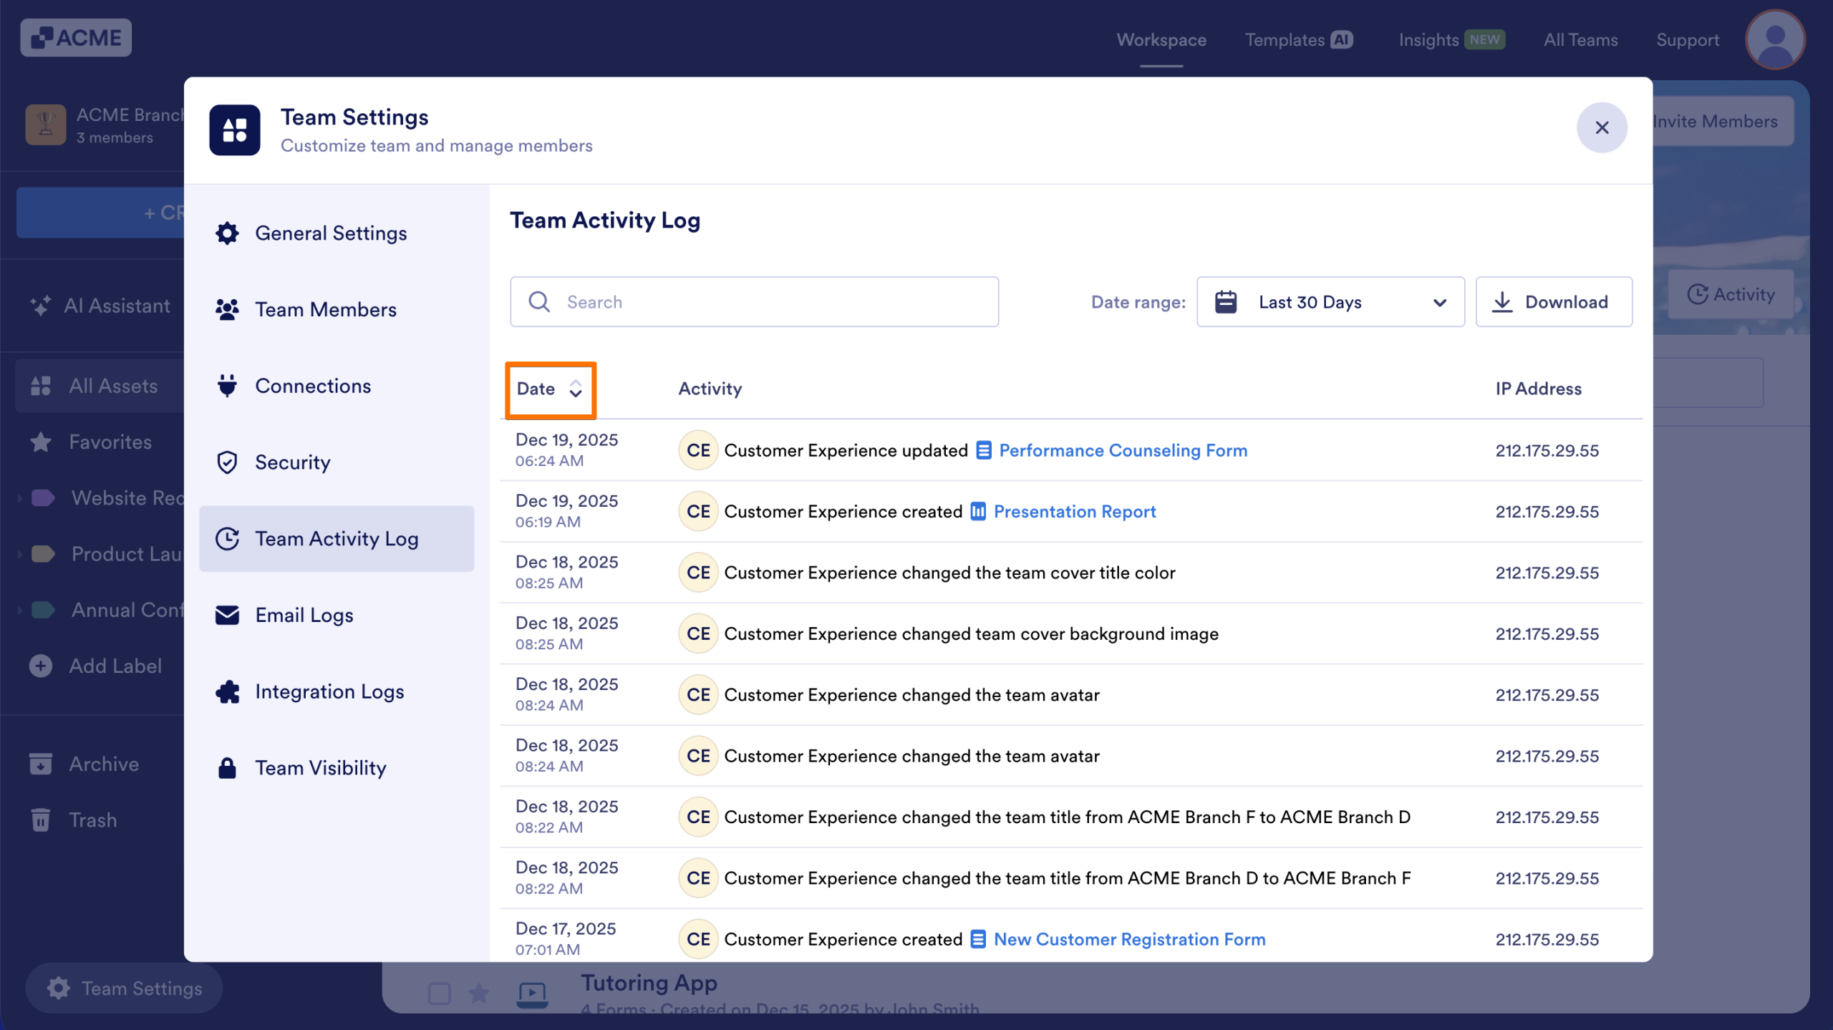Open the Connections settings
1833x1030 pixels.
pyautogui.click(x=313, y=386)
